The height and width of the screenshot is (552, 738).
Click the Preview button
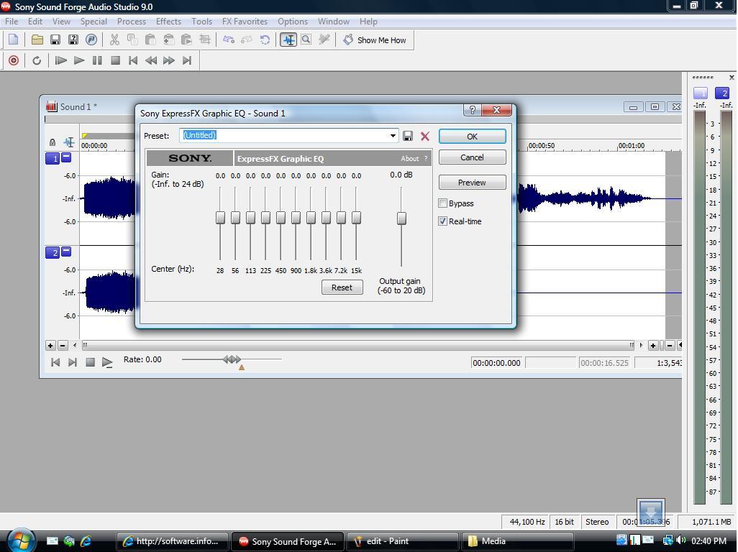472,183
